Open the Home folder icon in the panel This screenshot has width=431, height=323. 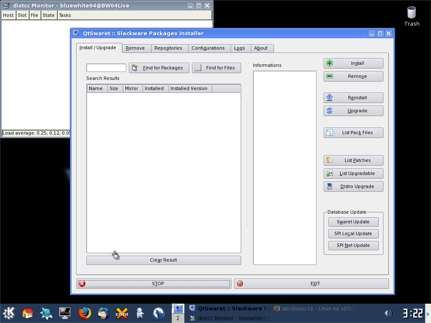coord(27,313)
